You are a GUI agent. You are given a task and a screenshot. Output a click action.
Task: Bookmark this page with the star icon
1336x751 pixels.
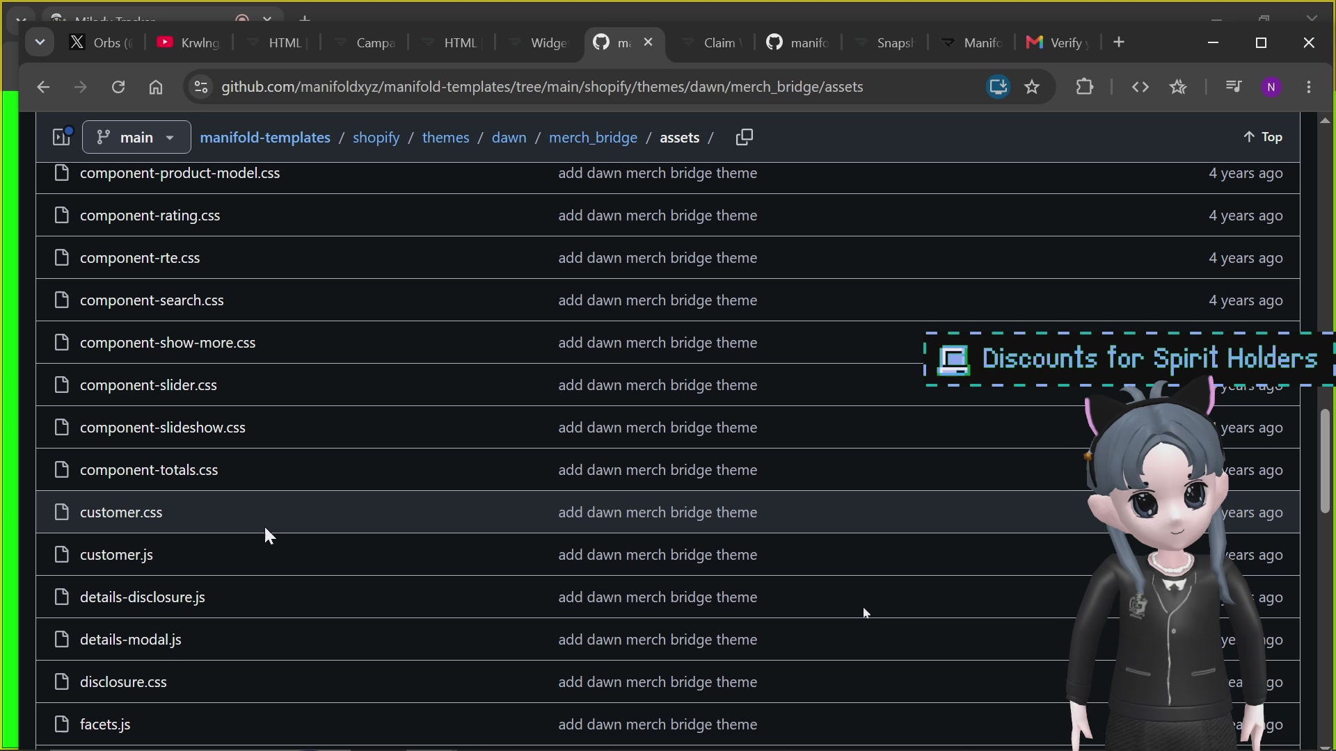pyautogui.click(x=1032, y=87)
